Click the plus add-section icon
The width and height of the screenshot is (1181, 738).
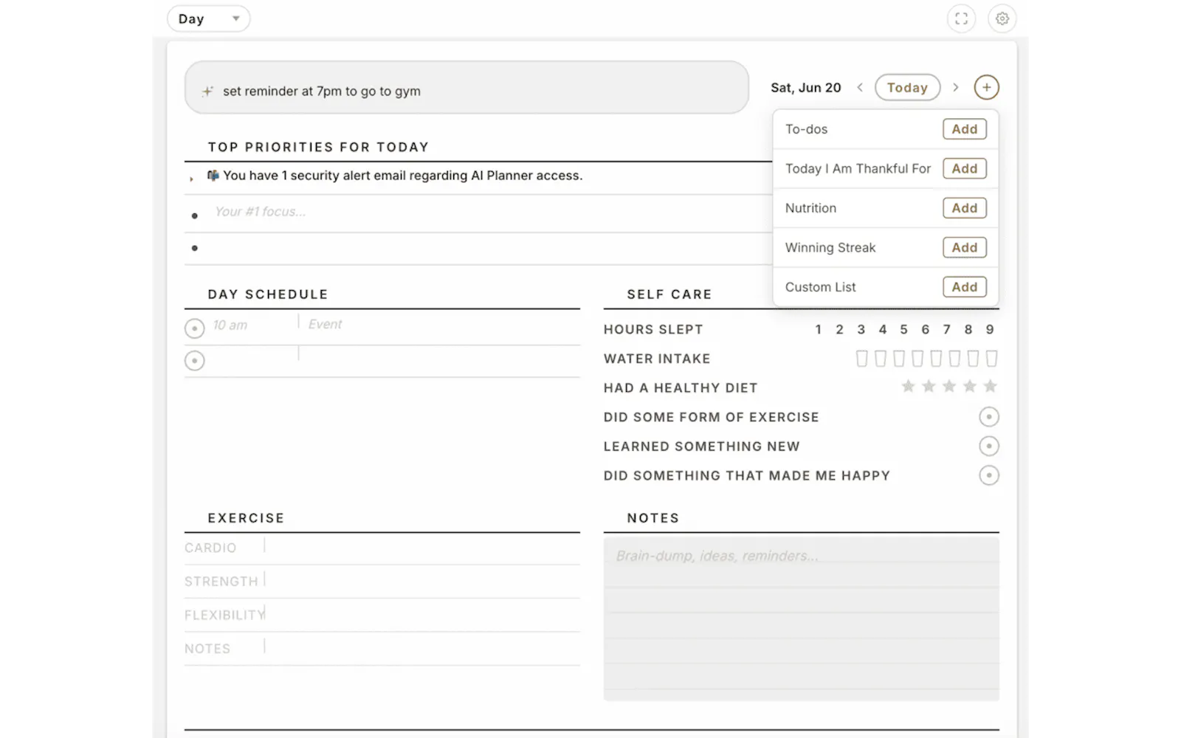(987, 87)
